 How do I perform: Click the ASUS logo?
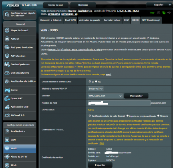click(13, 5)
